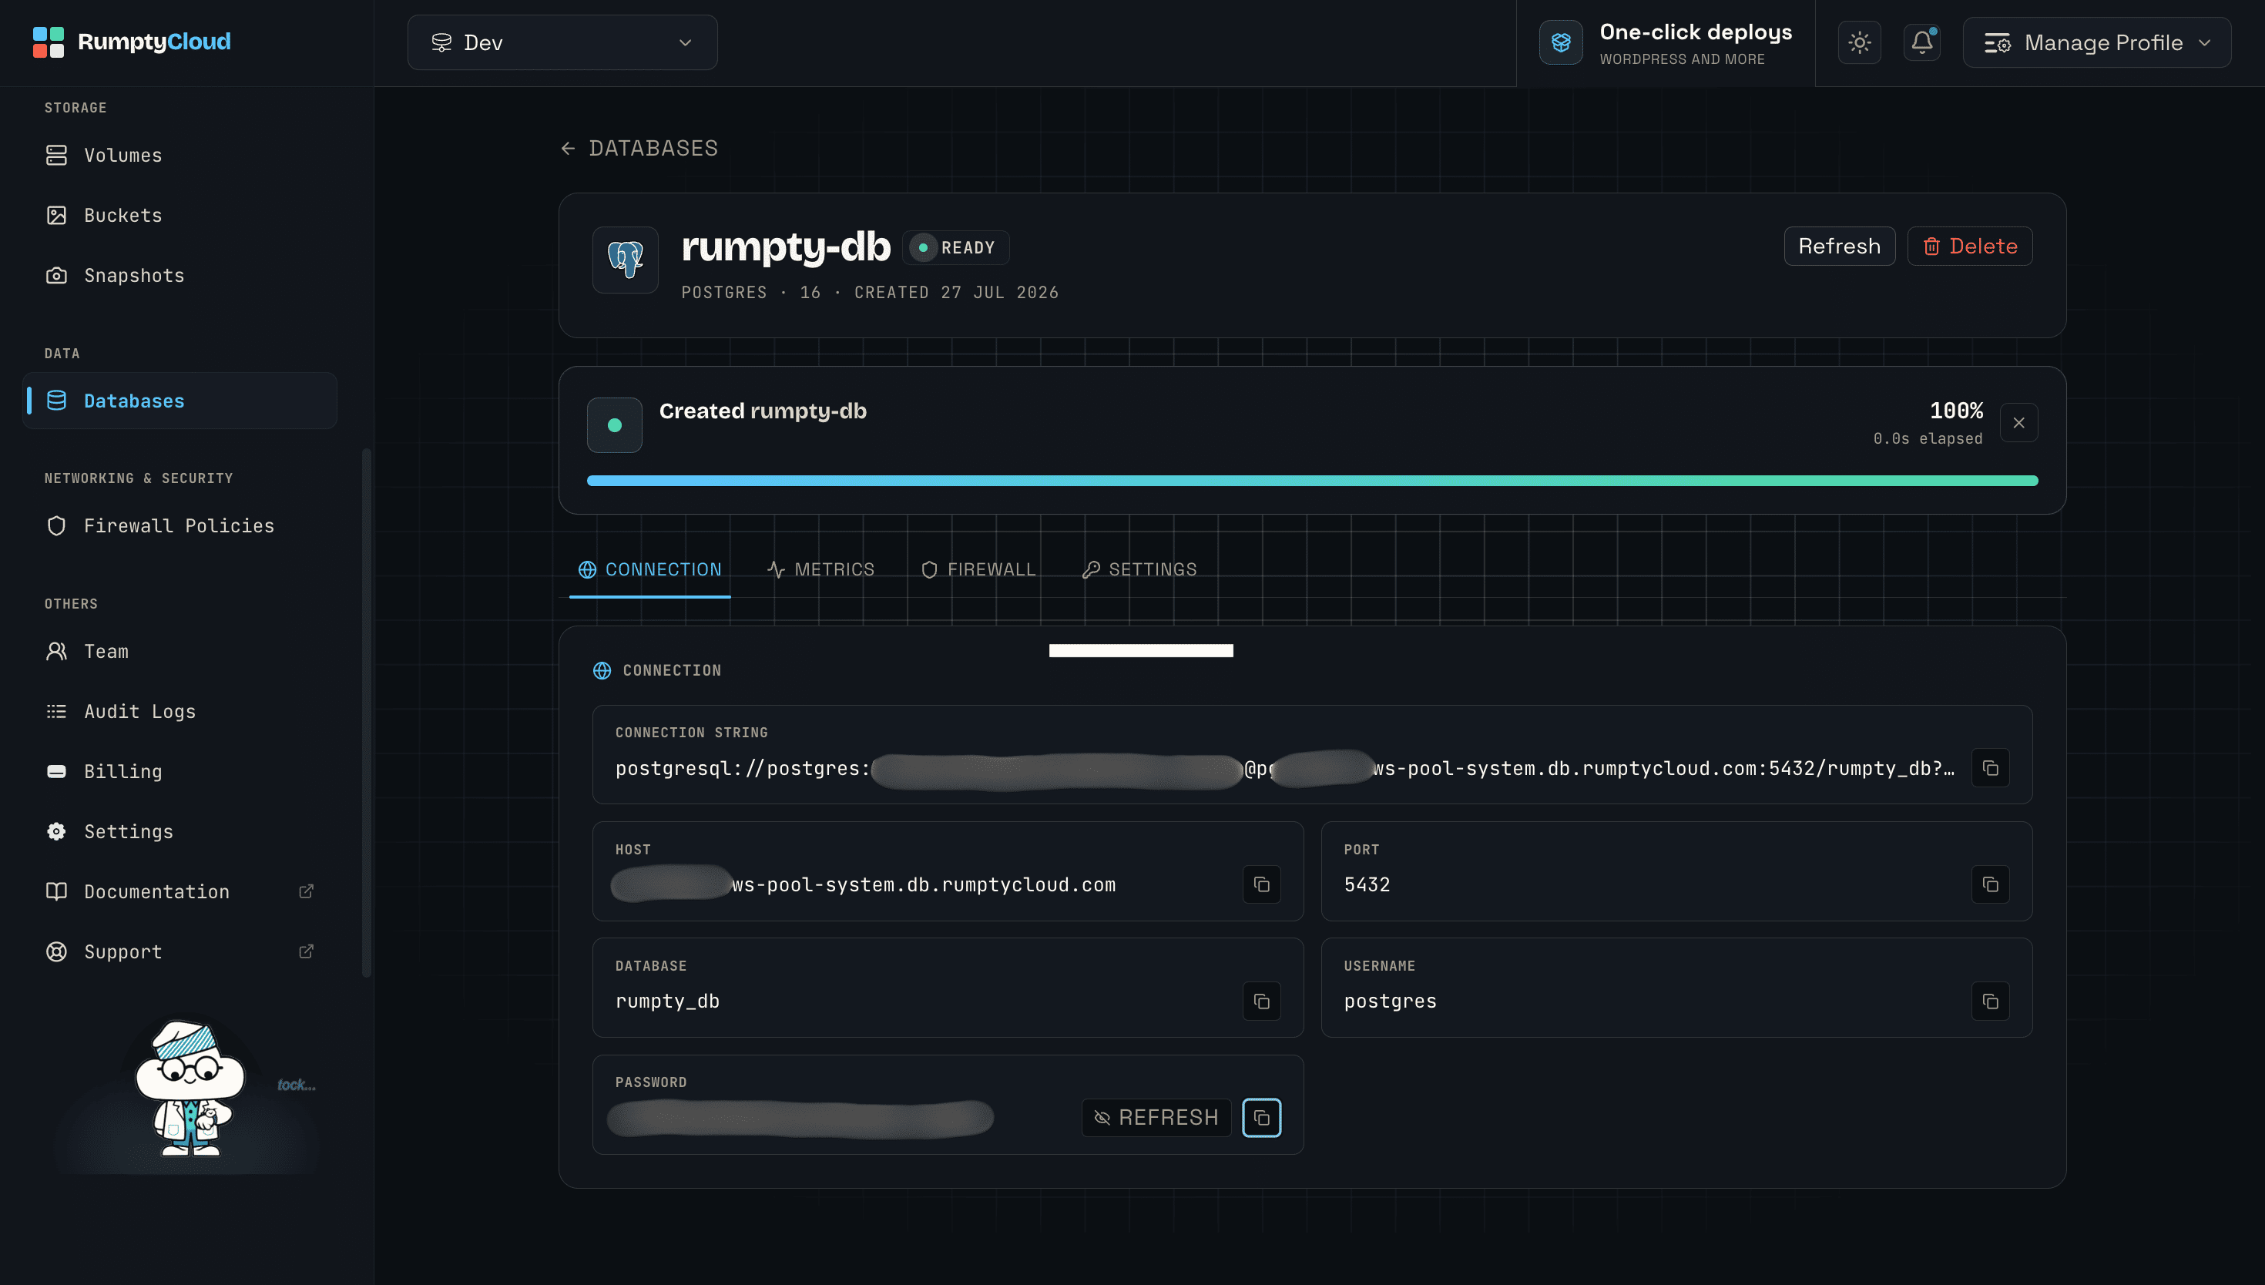Screen dimensions: 2265x1285
Task: Click the RumptyCloud logo
Action: (132, 42)
